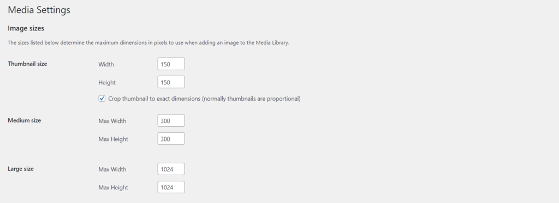Click the Max Width label for Large size
The width and height of the screenshot is (559, 203).
point(112,170)
